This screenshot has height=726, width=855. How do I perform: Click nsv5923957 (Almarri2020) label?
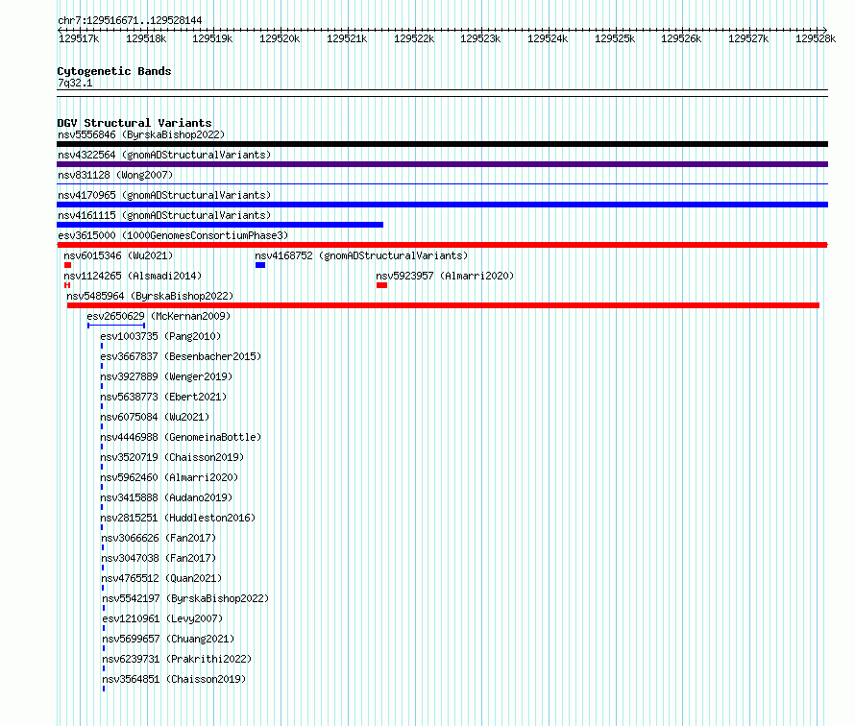point(445,276)
